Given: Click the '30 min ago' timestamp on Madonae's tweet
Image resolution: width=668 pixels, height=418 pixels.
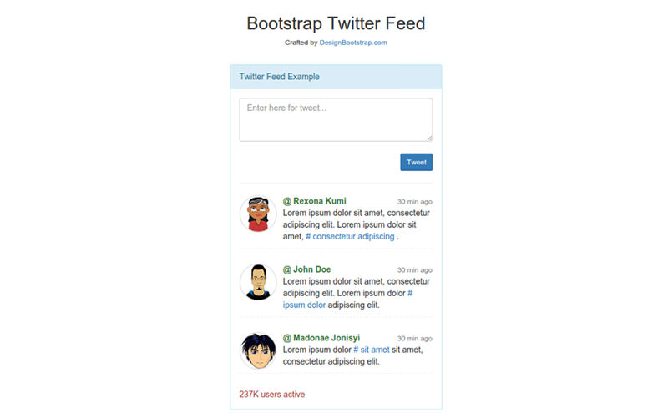Looking at the screenshot, I should [x=414, y=339].
